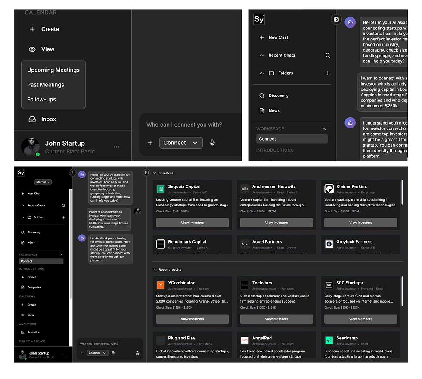Collapse the Investors section
This screenshot has width=422, height=379.
pos(155,174)
